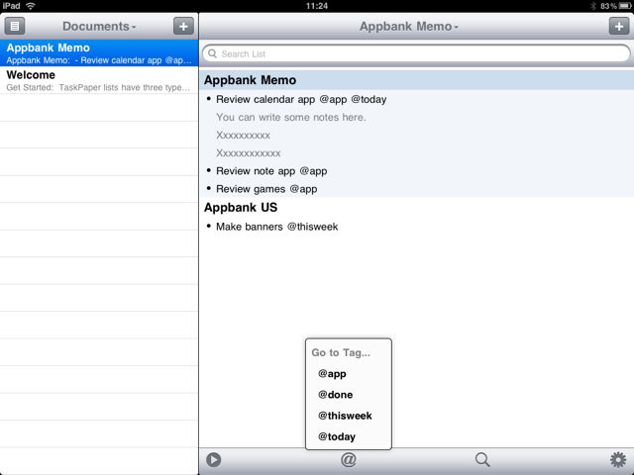Select note line 'Xxxxxxxxxxxx'
634x475 pixels.
tap(249, 153)
